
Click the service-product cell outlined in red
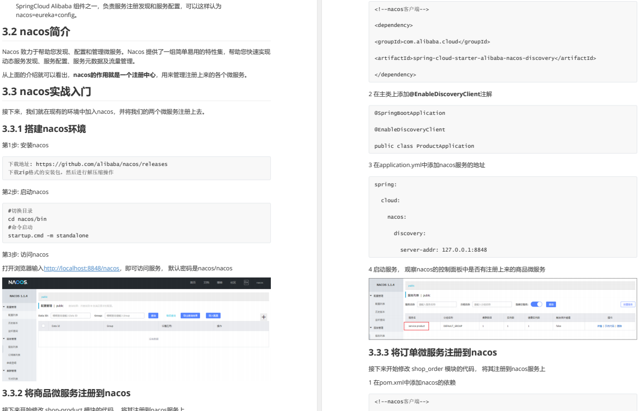pyautogui.click(x=416, y=326)
